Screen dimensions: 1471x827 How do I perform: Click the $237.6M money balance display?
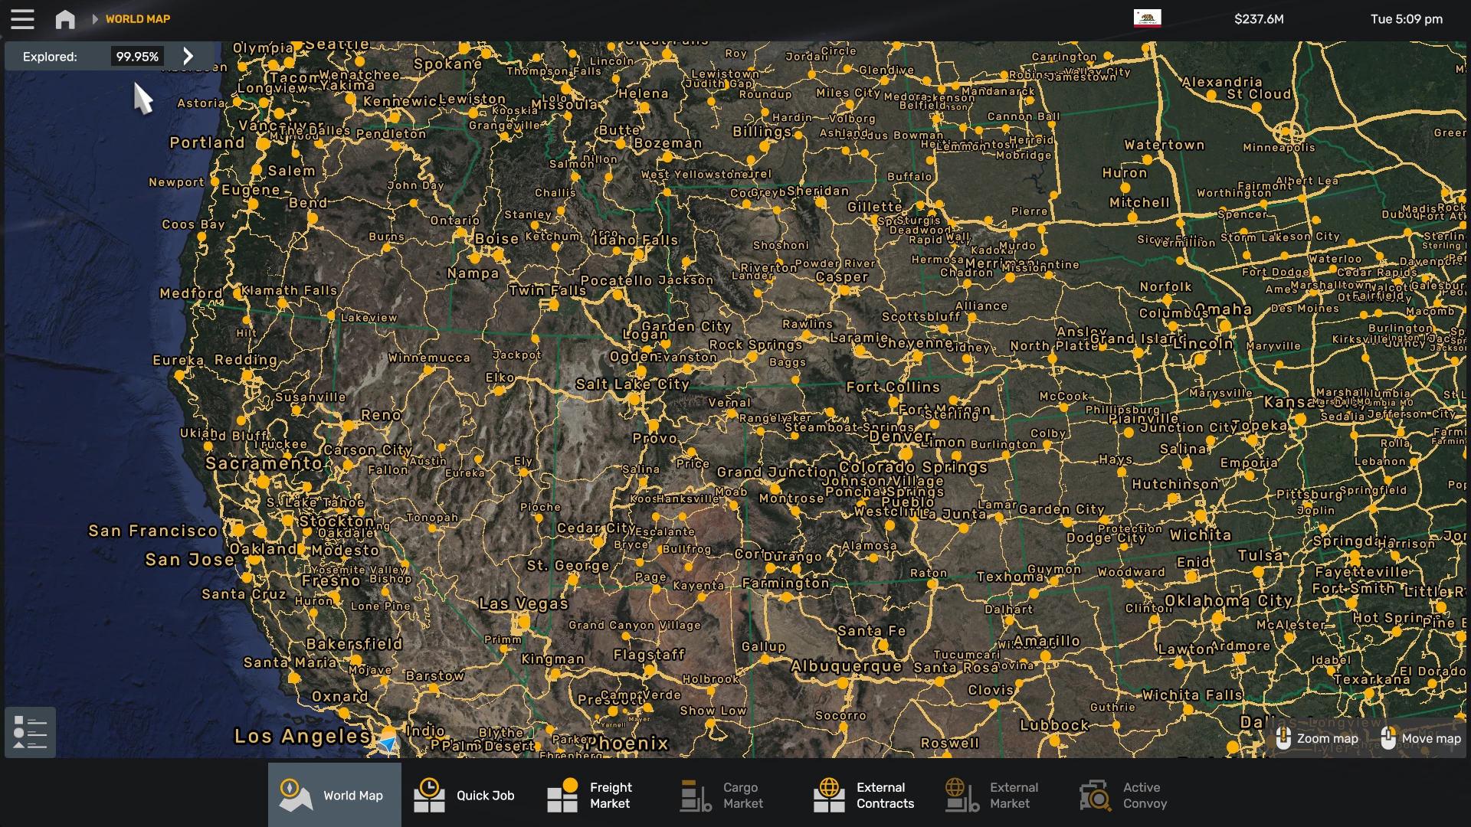1260,18
